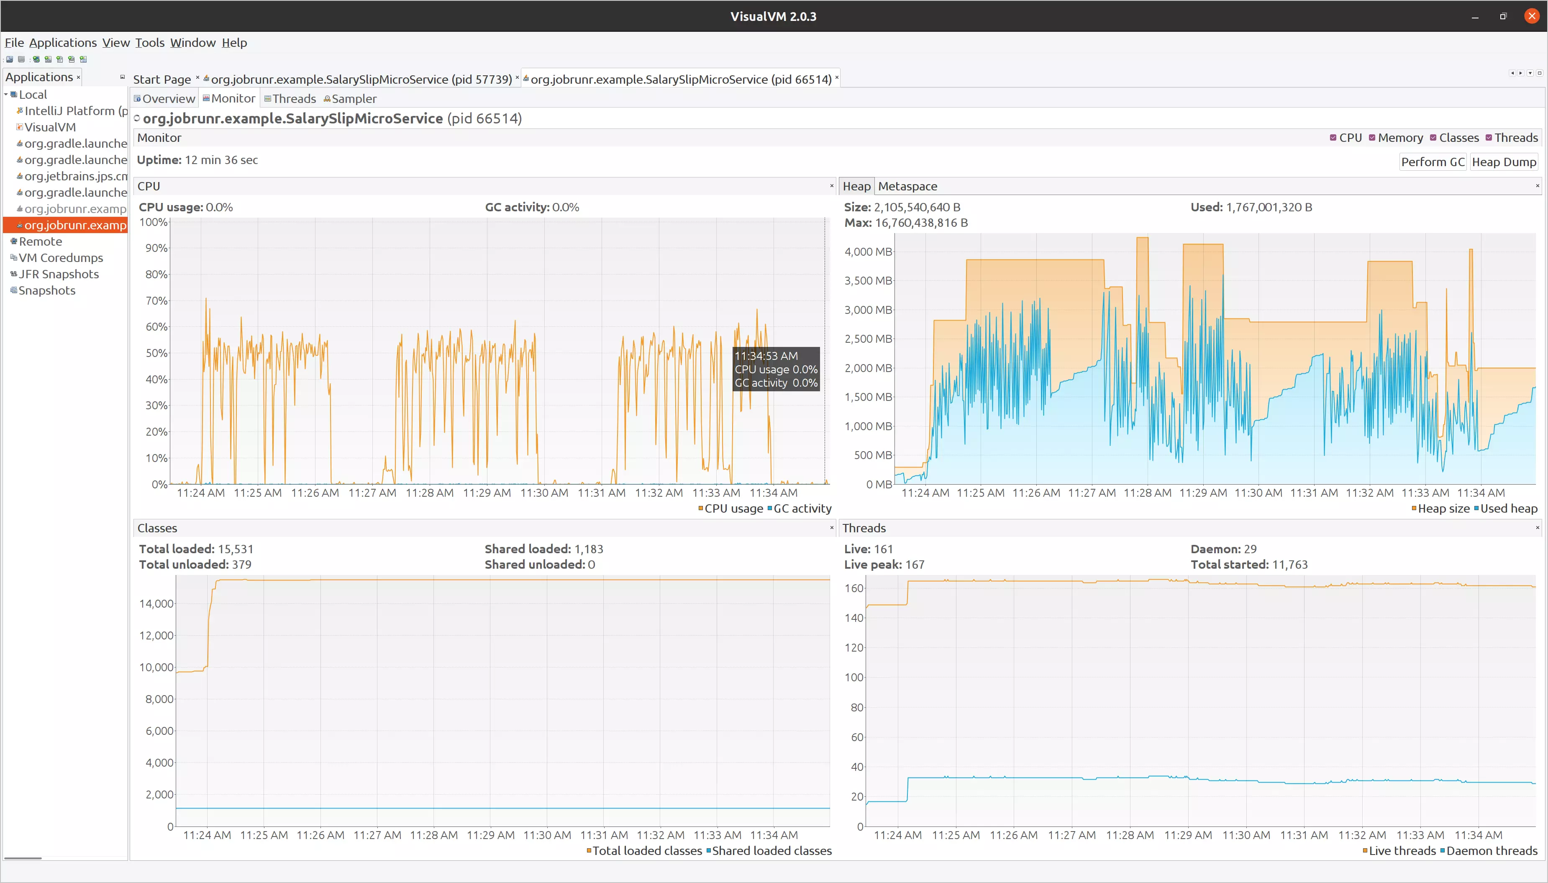Click the Perform GC button

(x=1433, y=162)
